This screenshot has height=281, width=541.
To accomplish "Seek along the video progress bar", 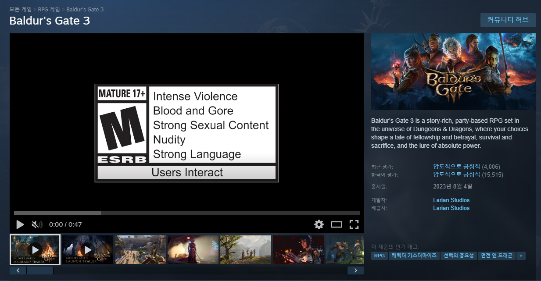I will pos(187,213).
